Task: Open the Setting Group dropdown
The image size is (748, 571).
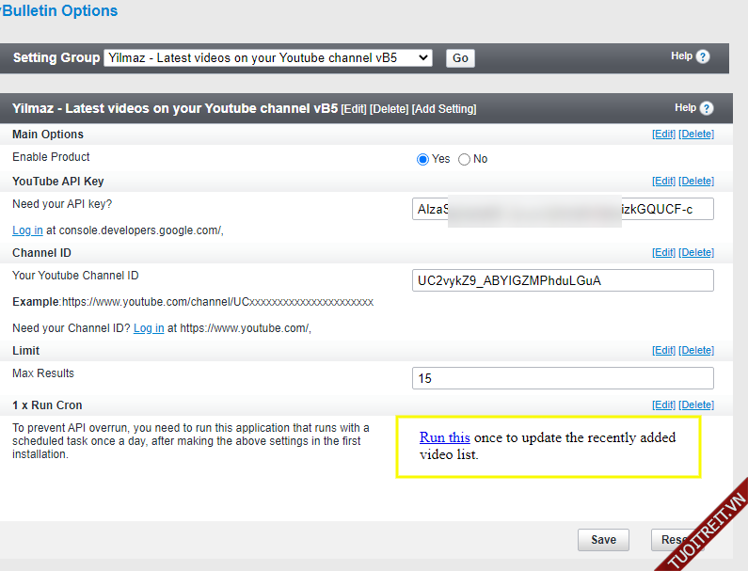Action: [268, 57]
